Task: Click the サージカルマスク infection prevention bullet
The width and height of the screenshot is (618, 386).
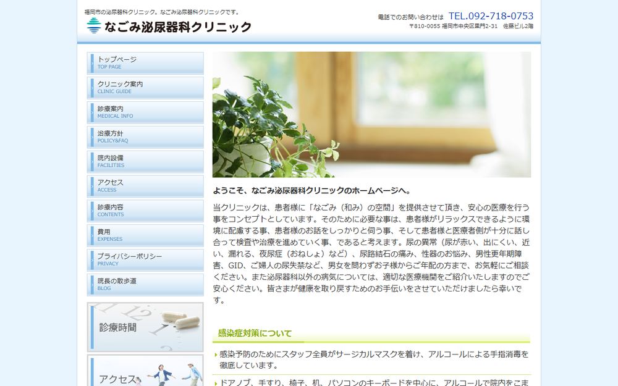Action: (x=373, y=359)
